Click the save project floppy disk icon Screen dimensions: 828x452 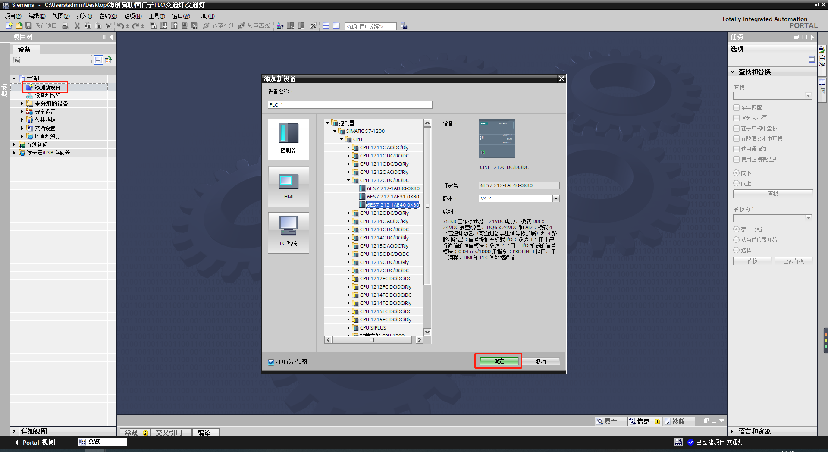(28, 26)
